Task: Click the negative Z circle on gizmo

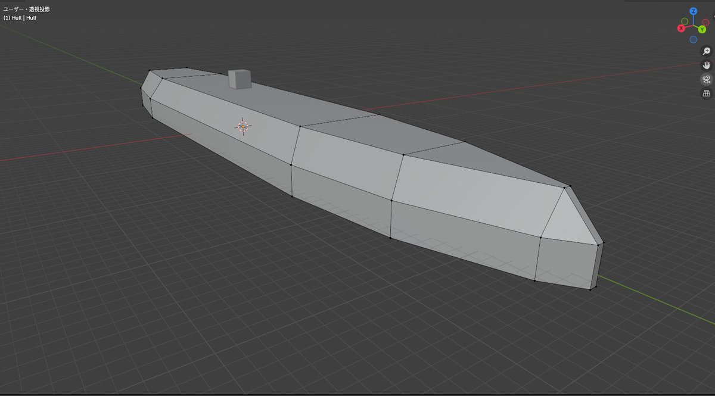Action: (694, 39)
